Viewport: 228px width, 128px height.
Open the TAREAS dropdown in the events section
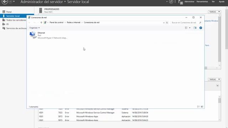point(214,79)
